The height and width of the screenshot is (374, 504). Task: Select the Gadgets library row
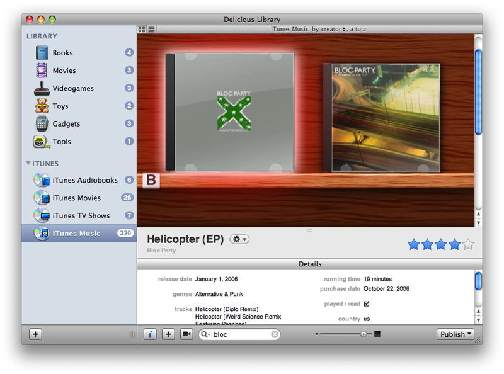(x=79, y=123)
